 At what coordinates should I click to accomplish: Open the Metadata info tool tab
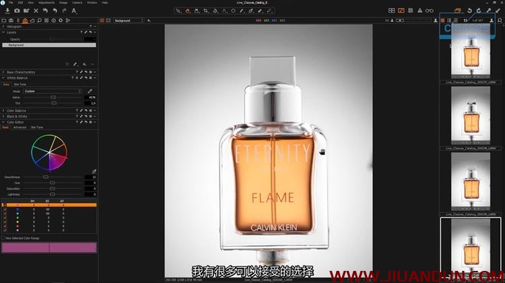[x=53, y=21]
